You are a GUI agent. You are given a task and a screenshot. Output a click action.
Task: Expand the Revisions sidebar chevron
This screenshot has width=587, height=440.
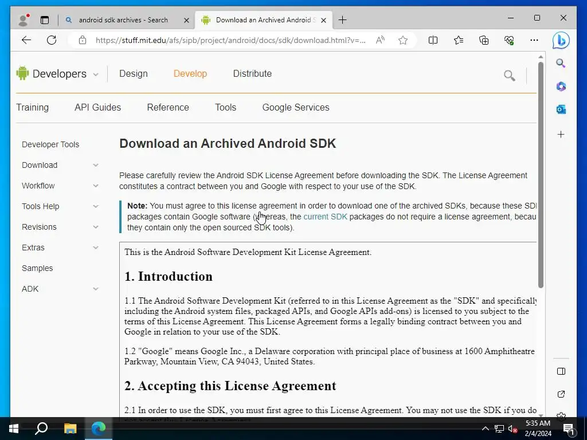tap(96, 227)
